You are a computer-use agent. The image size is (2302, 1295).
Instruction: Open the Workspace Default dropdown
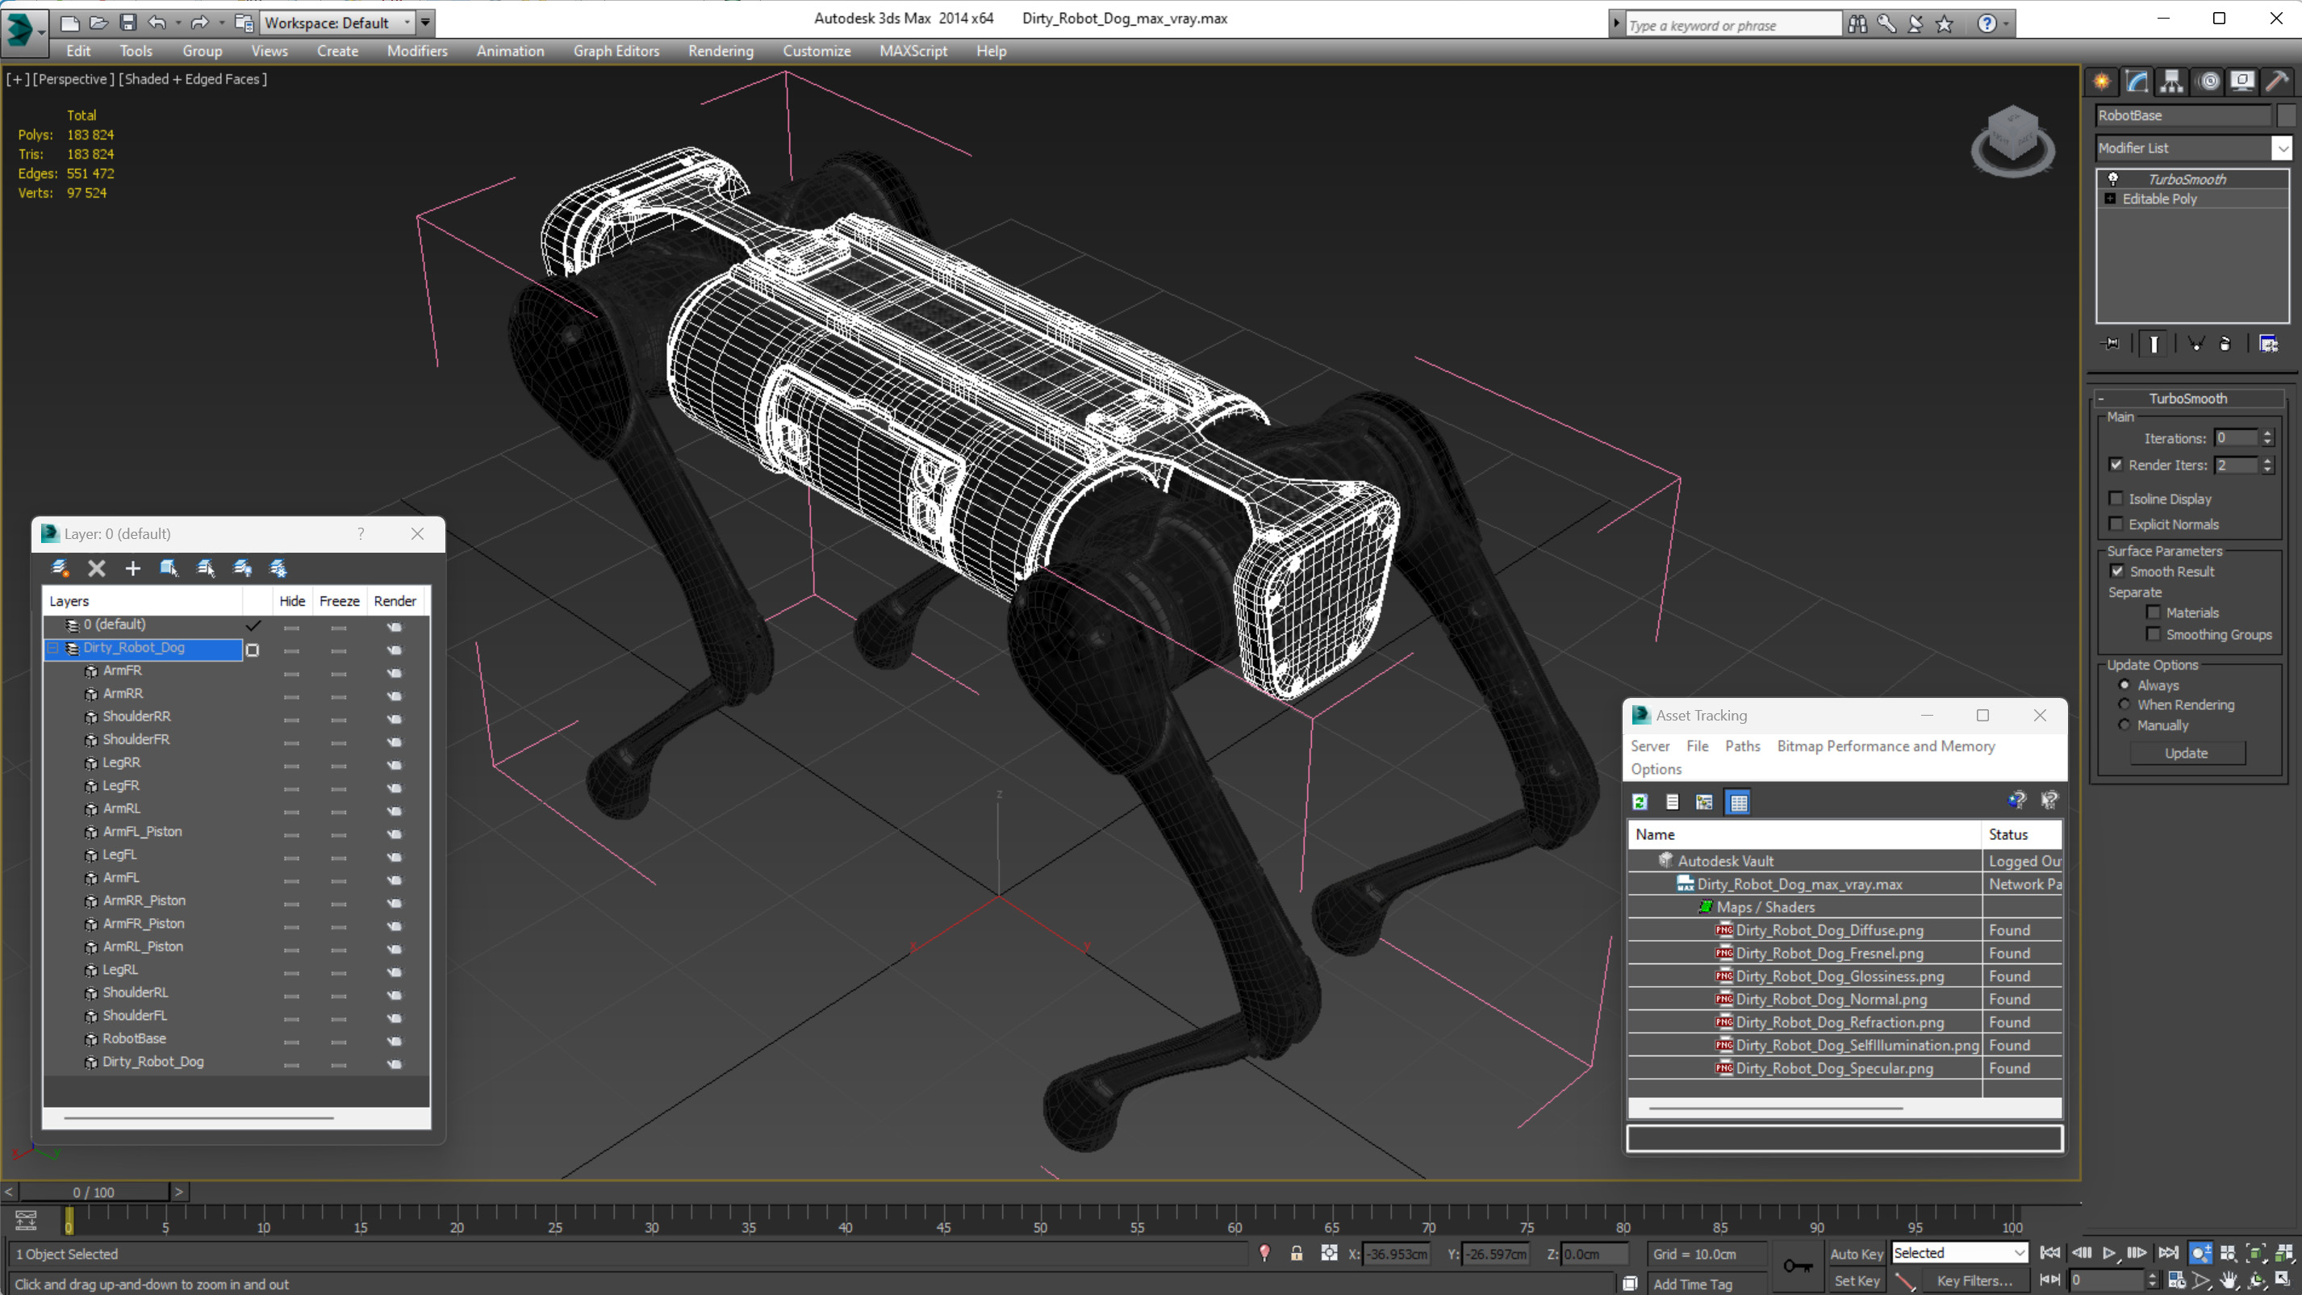339,23
